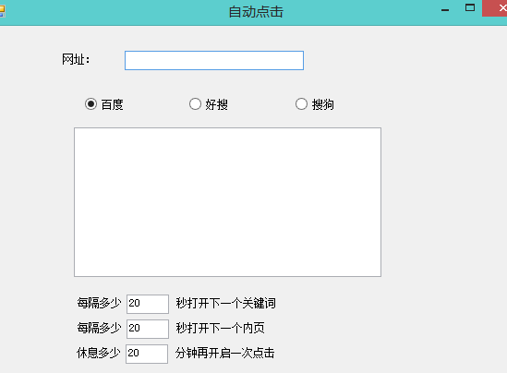Click the 分钟再开启一次点击 label

click(x=225, y=353)
